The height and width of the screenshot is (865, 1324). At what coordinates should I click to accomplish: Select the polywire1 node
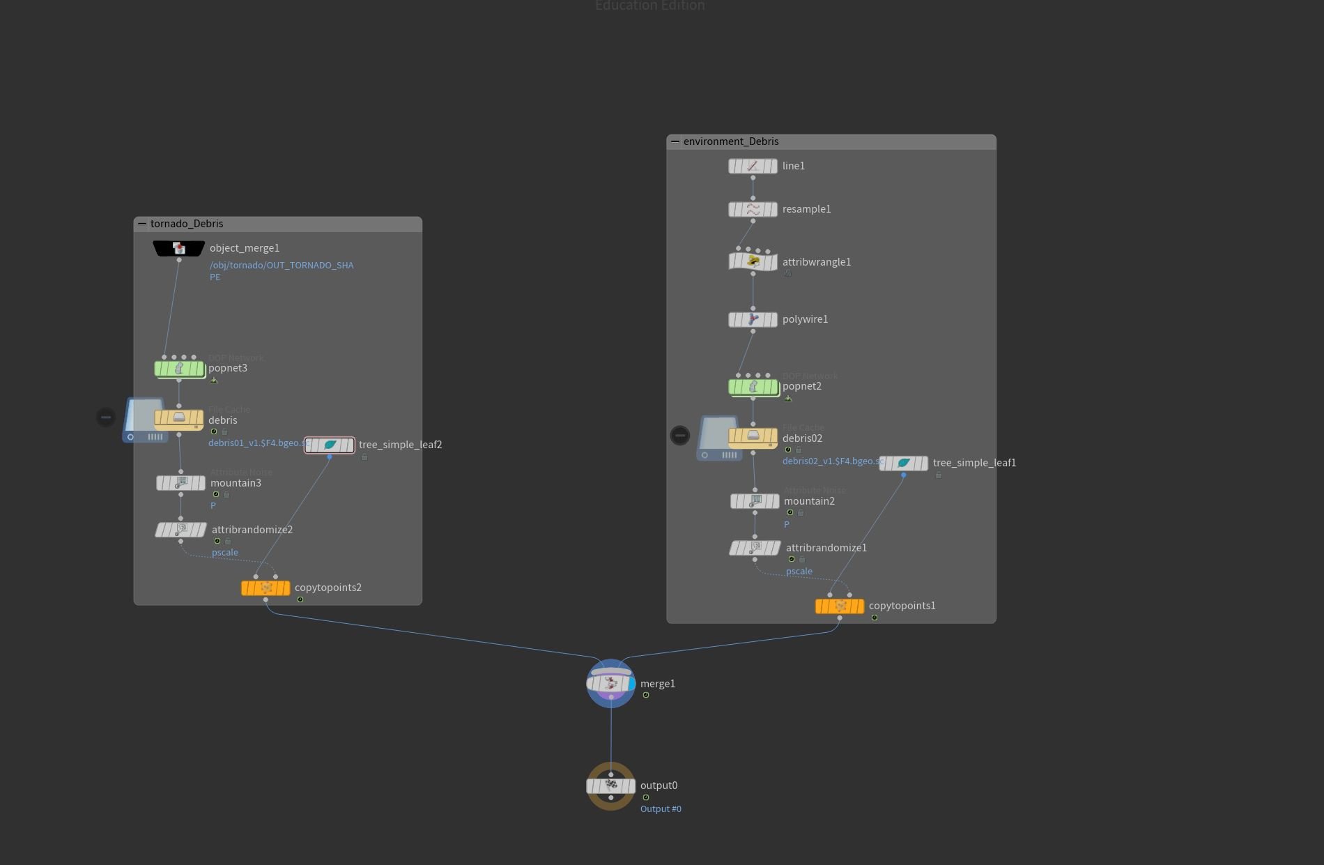(753, 319)
